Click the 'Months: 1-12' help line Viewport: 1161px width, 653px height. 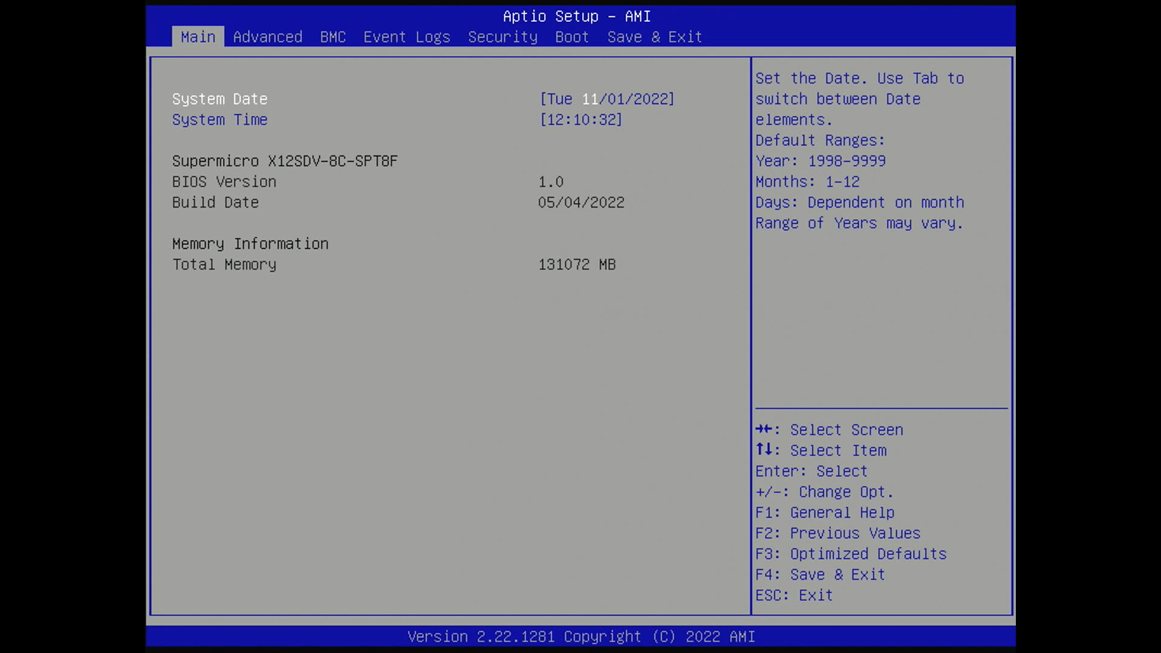807,182
